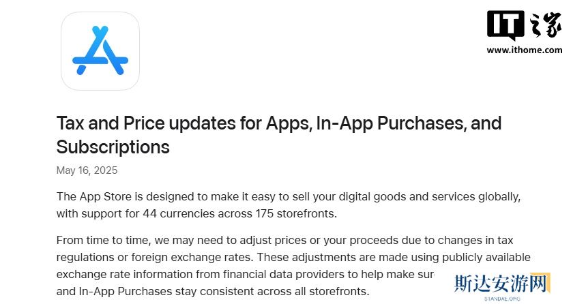Image resolution: width=571 pixels, height=304 pixels.
Task: Click "Subscriptions" in the headline
Action: pos(113,147)
